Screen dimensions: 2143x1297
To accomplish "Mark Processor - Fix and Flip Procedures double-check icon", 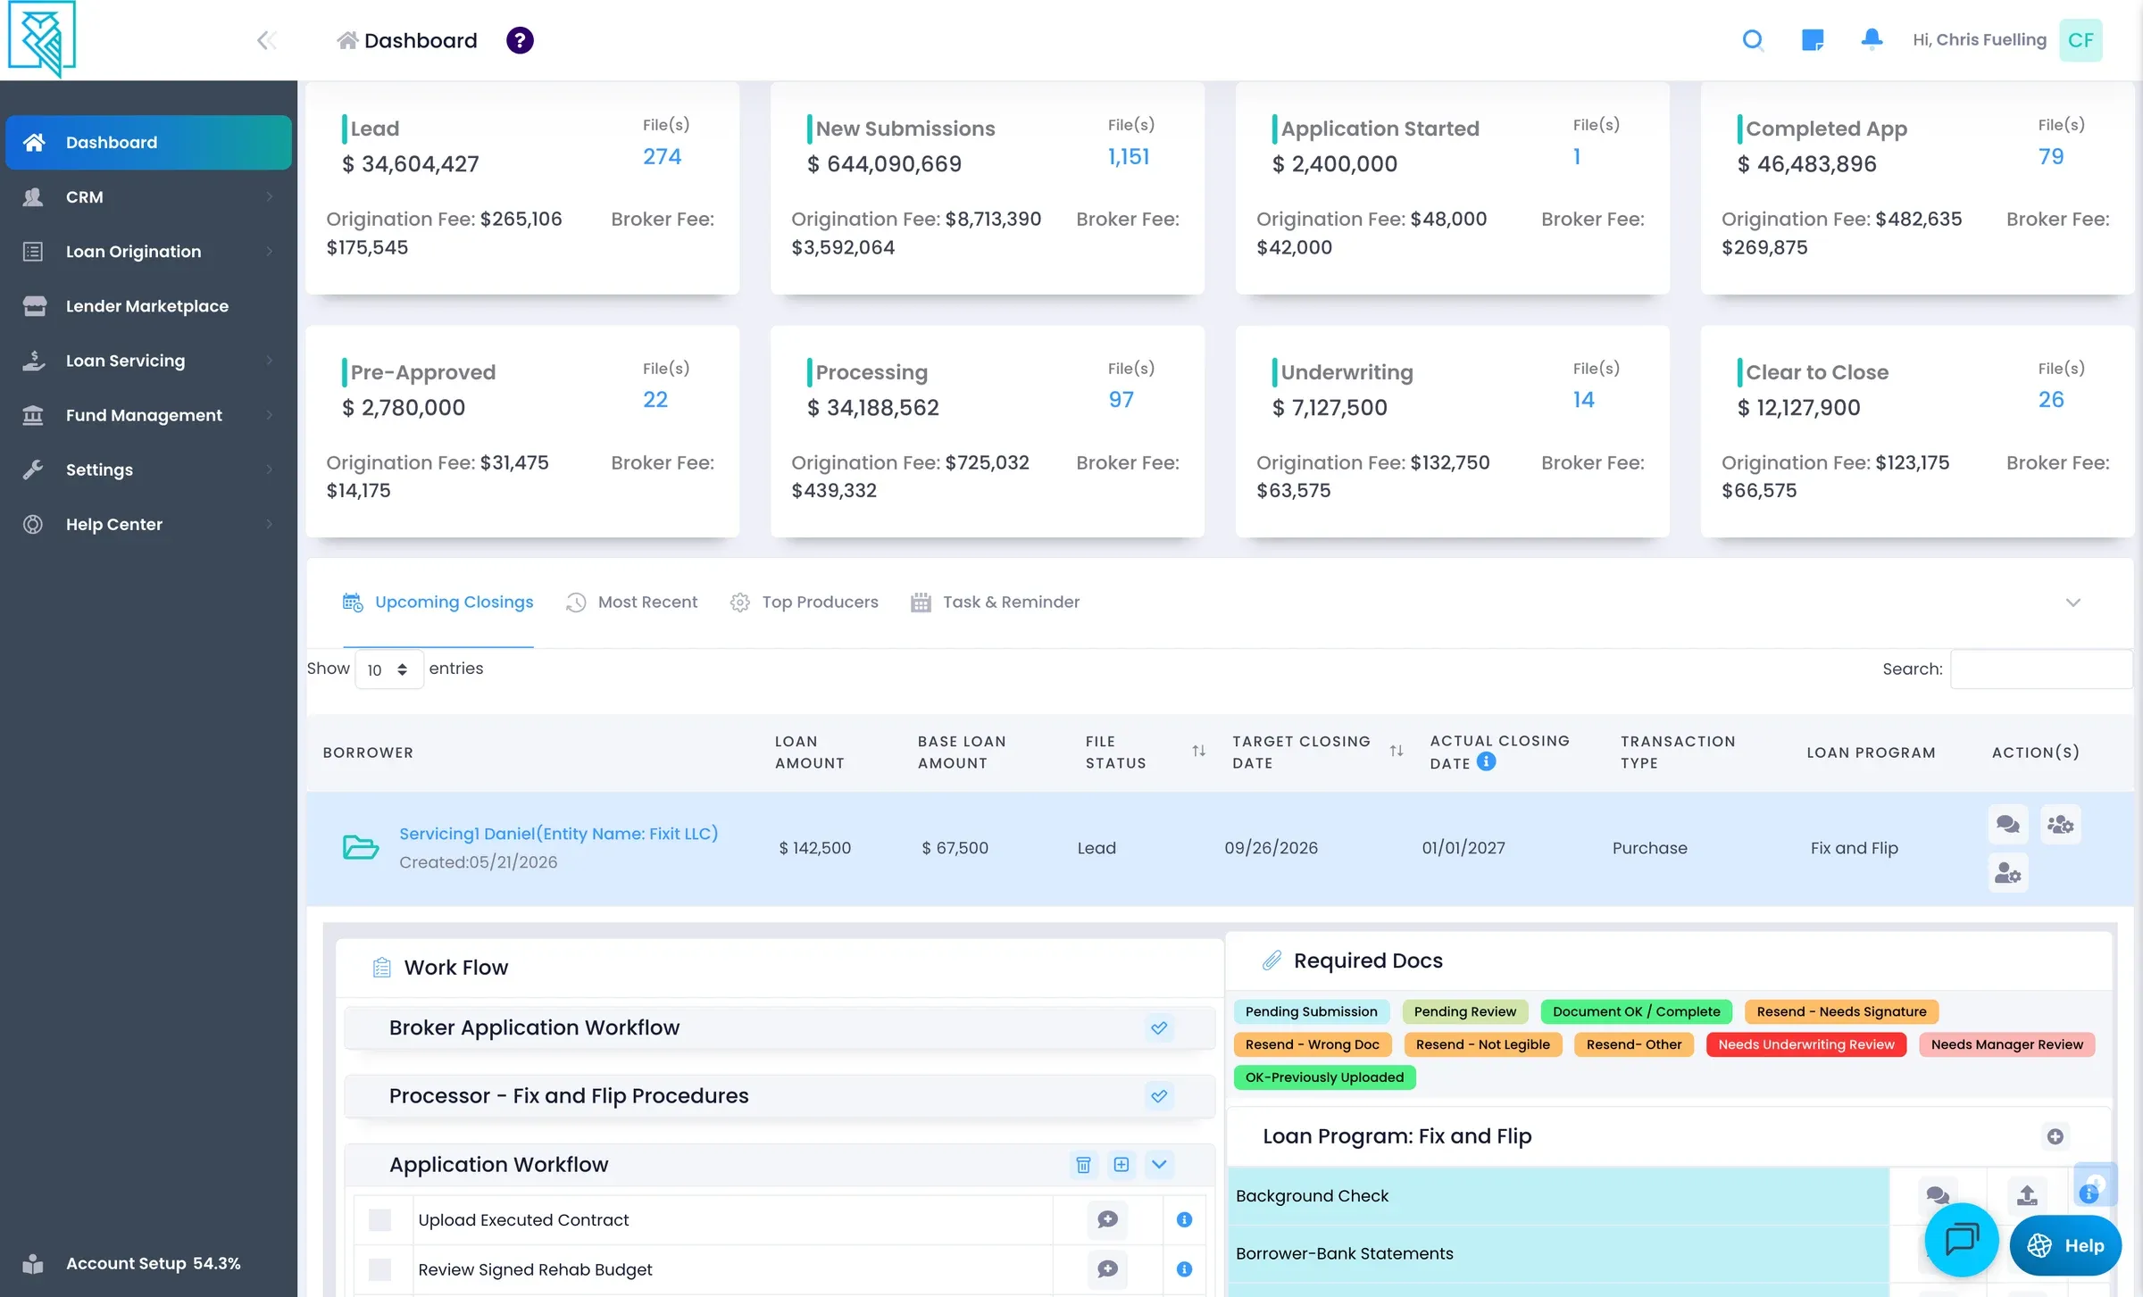I will (1159, 1096).
